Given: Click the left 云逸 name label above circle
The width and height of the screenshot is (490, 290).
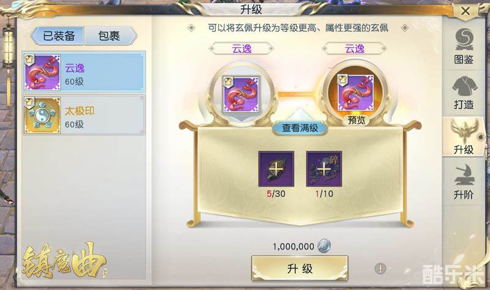Looking at the screenshot, I should tap(241, 49).
